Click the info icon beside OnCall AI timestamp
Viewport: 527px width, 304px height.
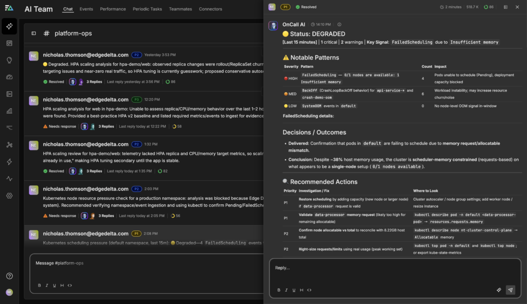point(339,24)
